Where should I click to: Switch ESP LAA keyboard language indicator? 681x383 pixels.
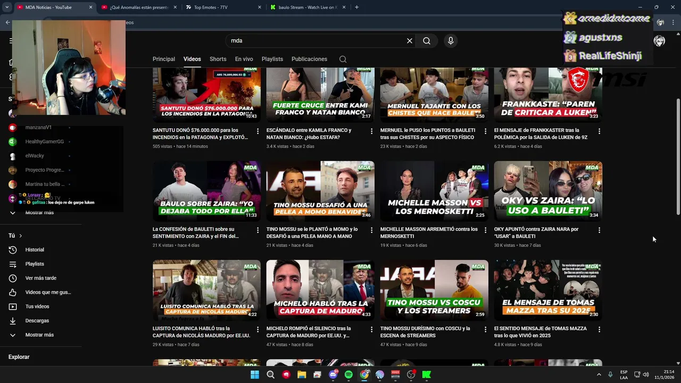(624, 374)
